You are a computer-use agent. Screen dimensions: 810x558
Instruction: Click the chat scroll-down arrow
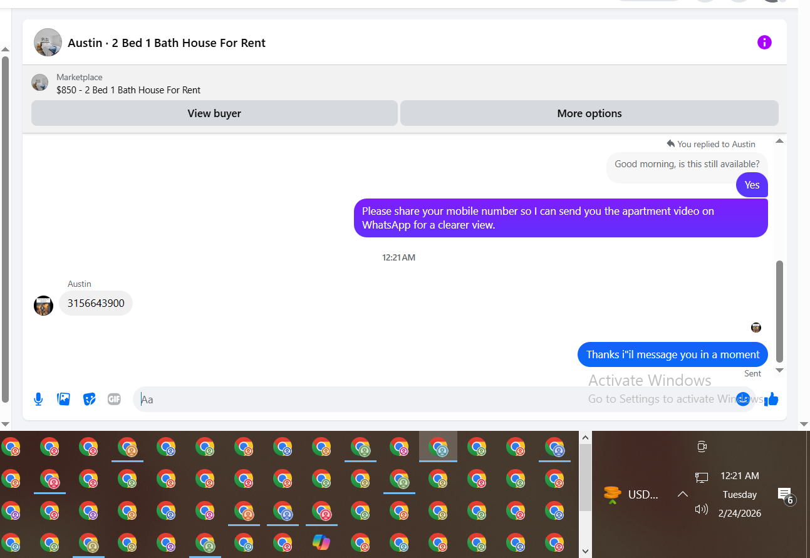click(779, 370)
